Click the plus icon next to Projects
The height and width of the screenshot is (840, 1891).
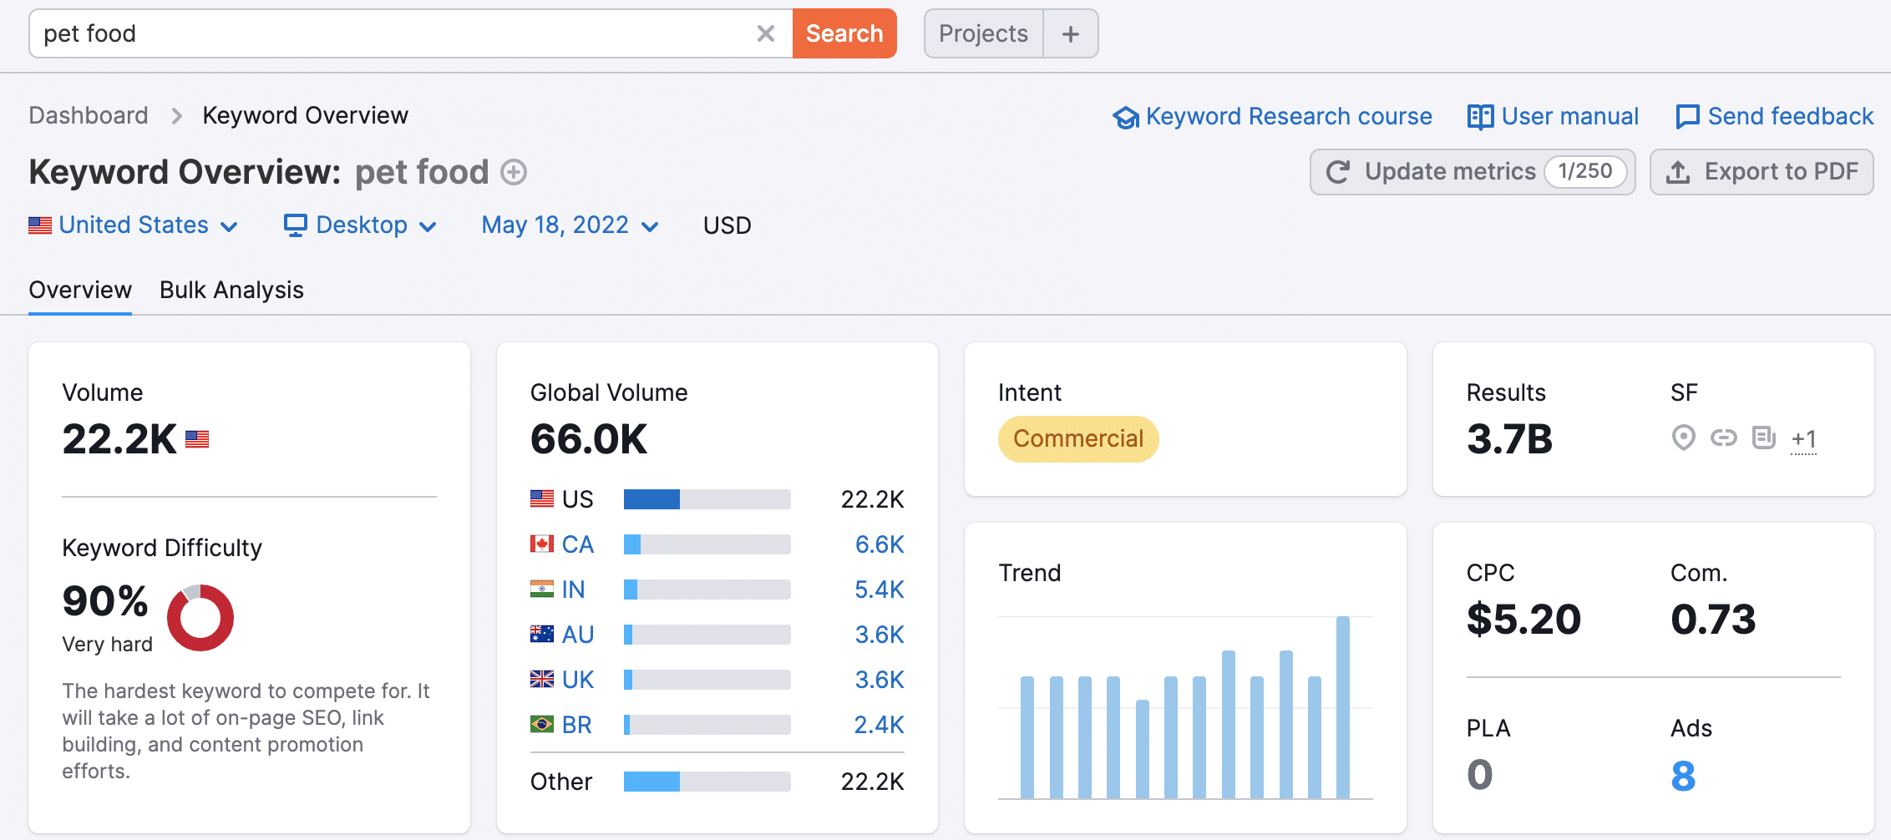[x=1071, y=33]
